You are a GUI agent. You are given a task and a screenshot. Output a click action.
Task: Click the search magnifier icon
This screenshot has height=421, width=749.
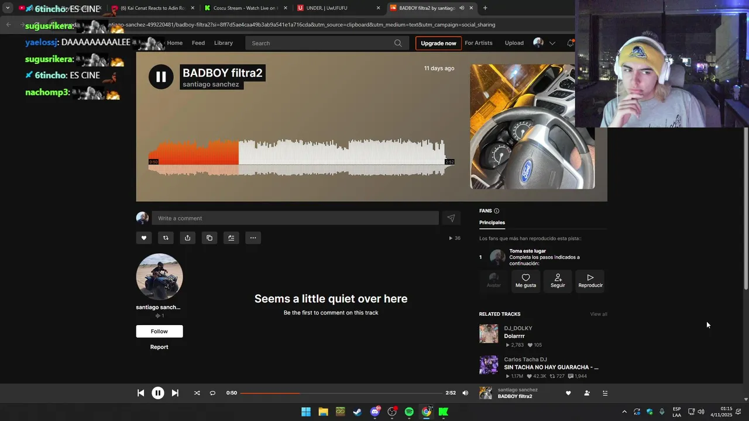click(398, 43)
